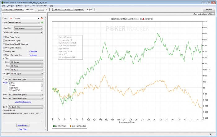Click the orange My C Net Adjusted legend swatch
This screenshot has height=137, width=217.
[70, 126]
